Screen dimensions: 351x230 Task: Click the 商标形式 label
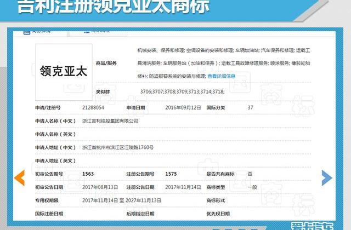tap(216, 200)
